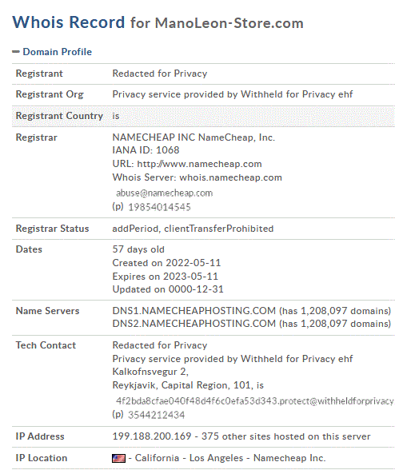Image resolution: width=395 pixels, height=474 pixels.
Task: Click Tech Contact privacy service ehf line
Action: point(232,359)
